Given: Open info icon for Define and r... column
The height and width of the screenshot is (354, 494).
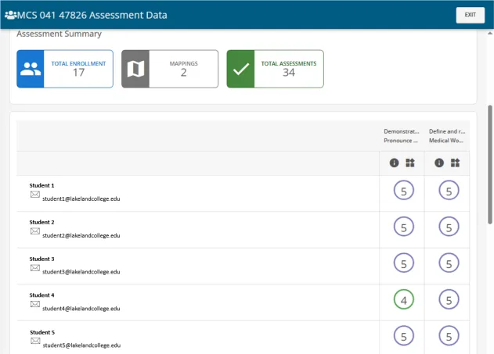Looking at the screenshot, I should click(x=439, y=163).
